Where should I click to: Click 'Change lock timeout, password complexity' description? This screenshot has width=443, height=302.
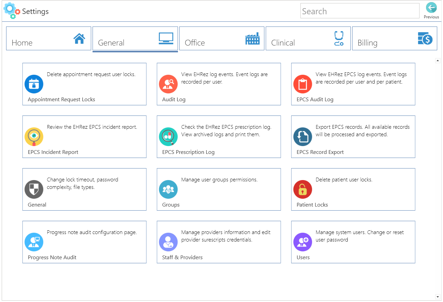[x=83, y=183]
